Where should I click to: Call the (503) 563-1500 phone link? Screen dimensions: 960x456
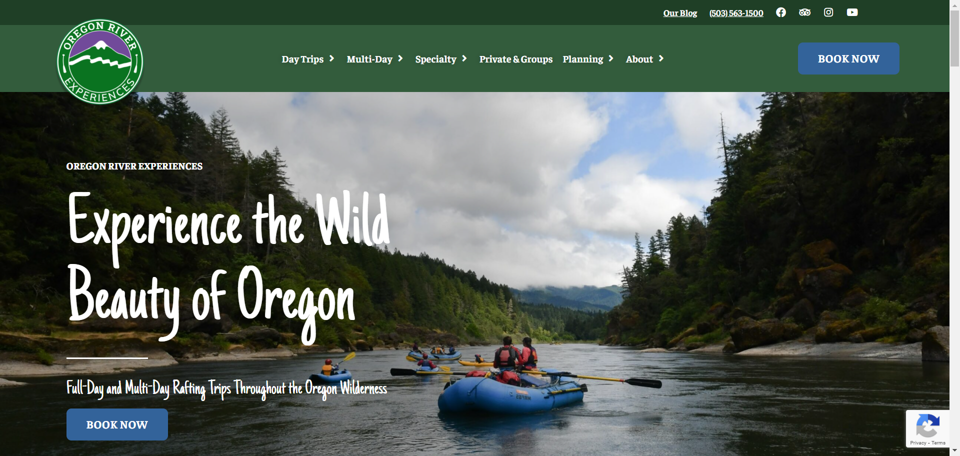point(736,13)
